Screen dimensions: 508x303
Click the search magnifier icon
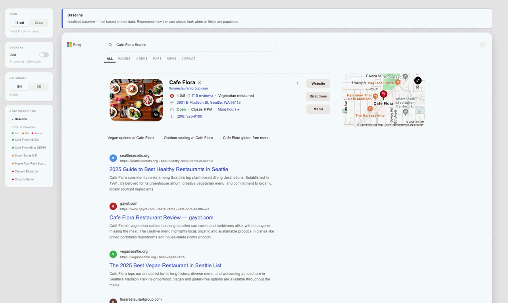pos(110,45)
